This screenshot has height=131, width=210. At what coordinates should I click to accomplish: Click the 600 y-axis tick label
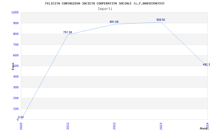coord(16,55)
